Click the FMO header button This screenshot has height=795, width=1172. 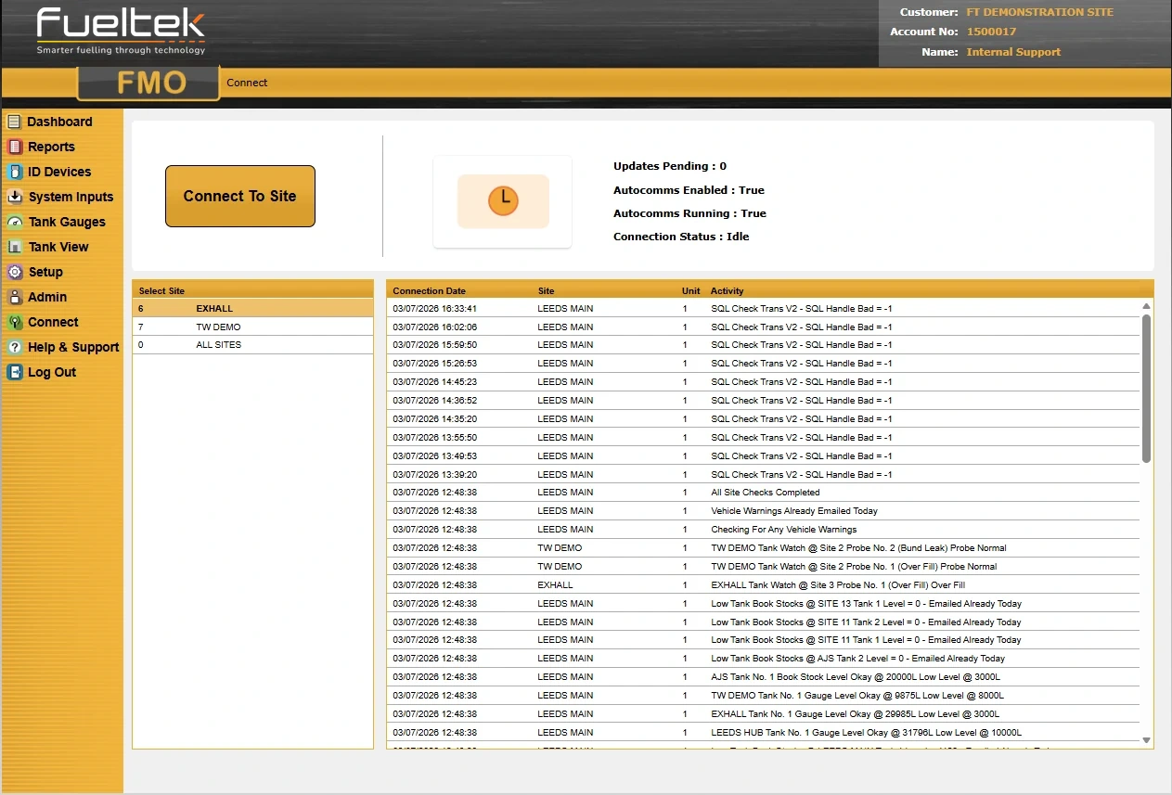point(148,83)
